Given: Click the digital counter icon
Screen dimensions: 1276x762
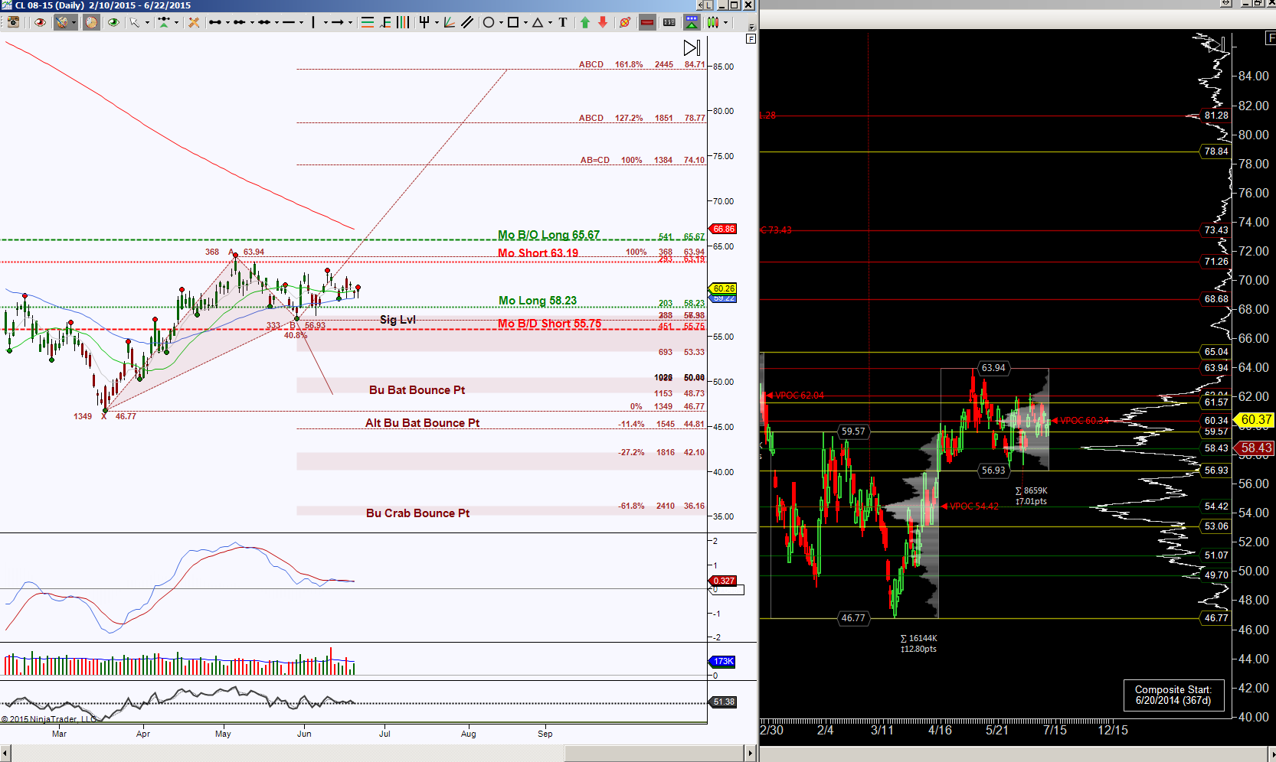Looking at the screenshot, I should (x=669, y=22).
